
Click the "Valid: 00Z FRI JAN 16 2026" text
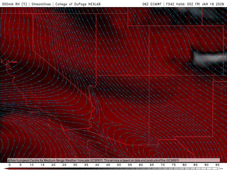click(200, 4)
